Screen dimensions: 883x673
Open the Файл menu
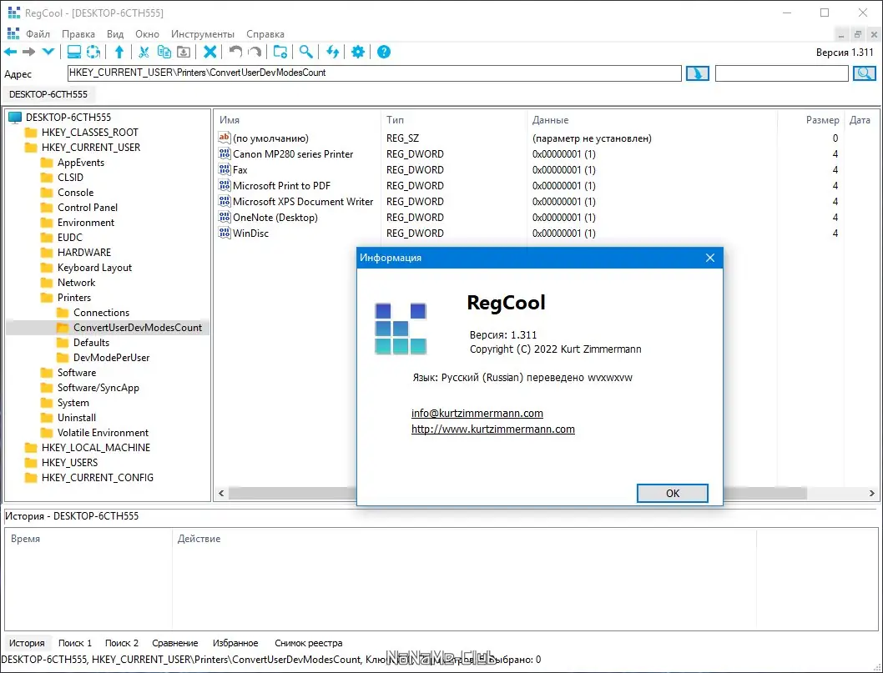[x=38, y=34]
